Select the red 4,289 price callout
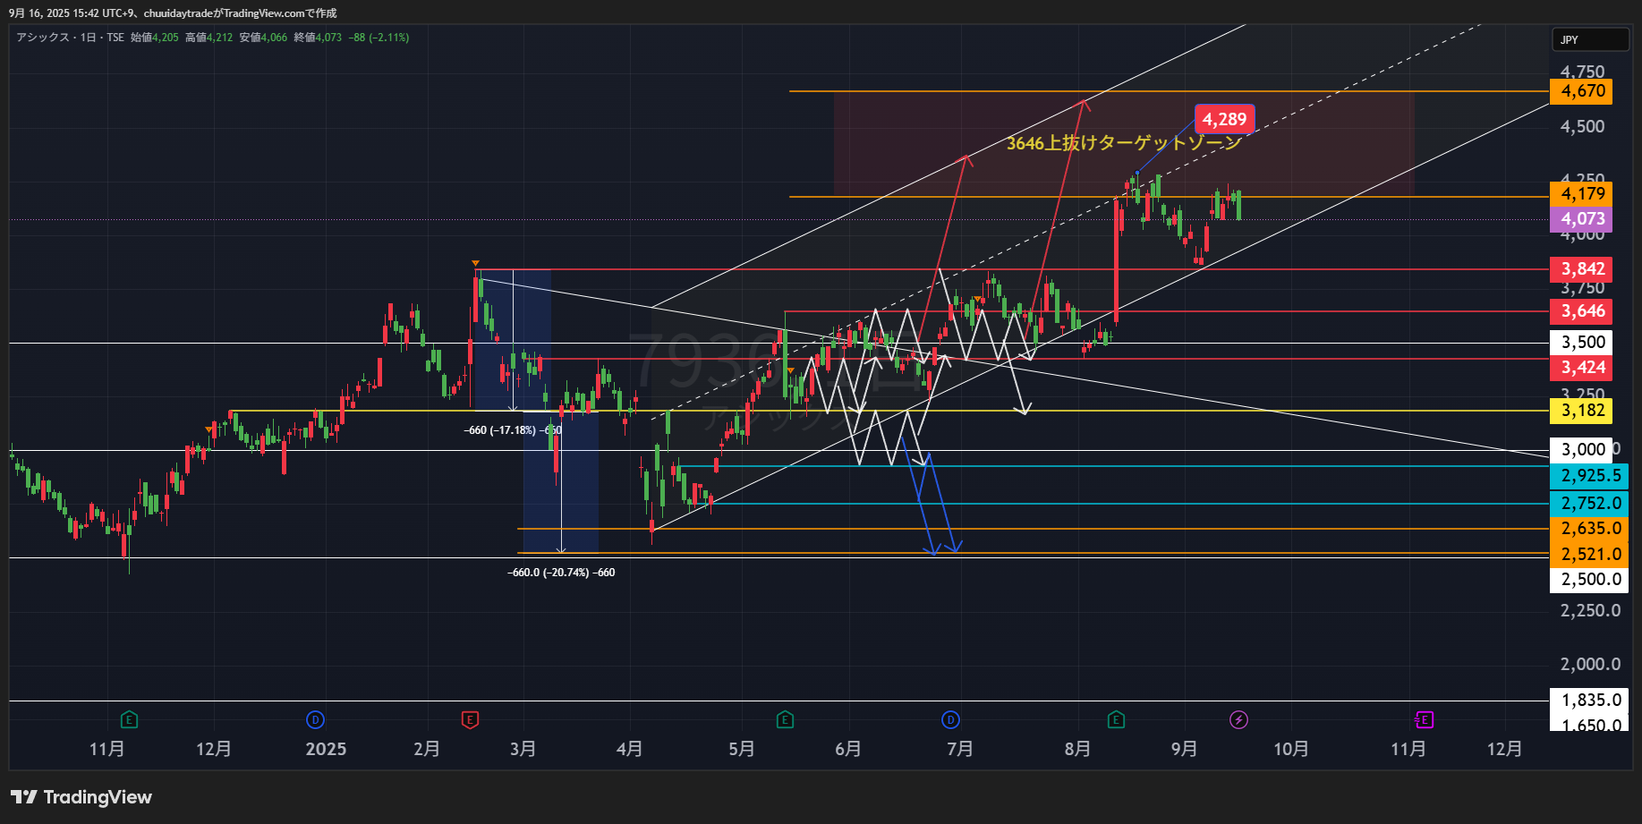The height and width of the screenshot is (824, 1642). point(1224,119)
